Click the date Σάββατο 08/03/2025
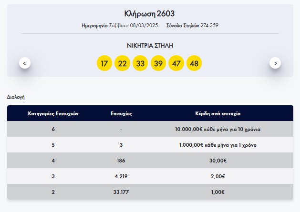 pyautogui.click(x=134, y=25)
